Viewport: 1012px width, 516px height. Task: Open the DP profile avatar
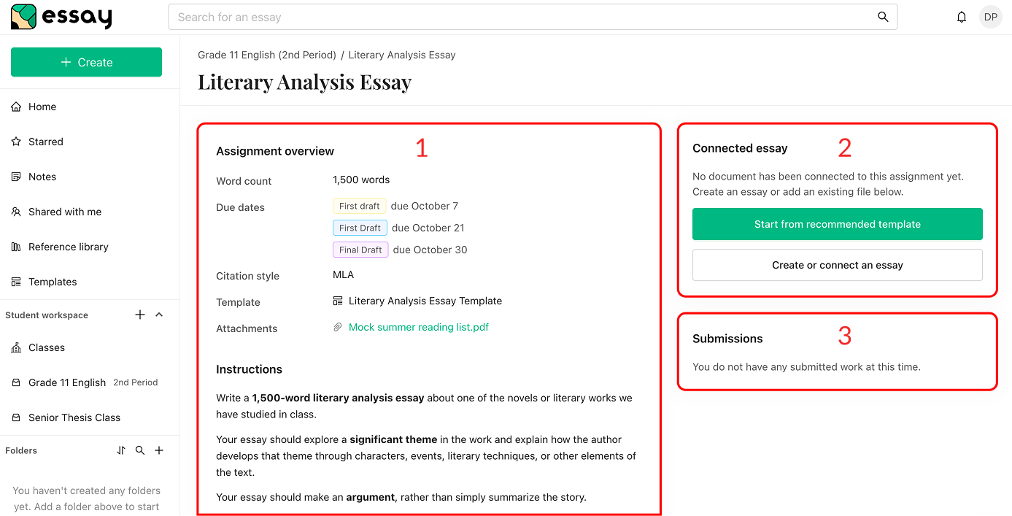[x=991, y=17]
